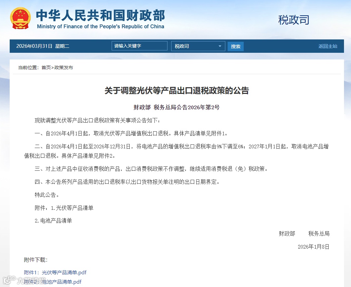Click the intro line 现就调整光伏等产品出口退税政策有关事项公告如下

tap(98, 121)
